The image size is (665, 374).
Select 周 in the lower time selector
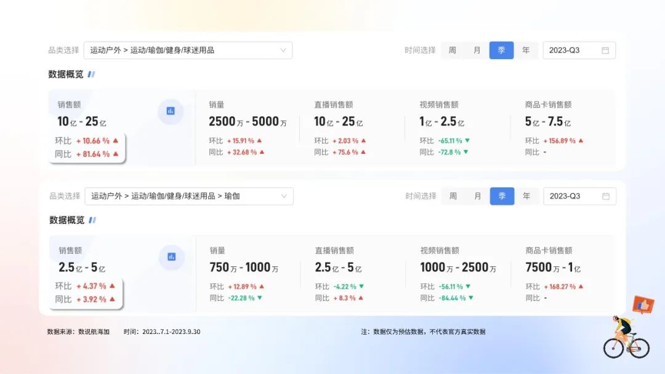(x=453, y=196)
